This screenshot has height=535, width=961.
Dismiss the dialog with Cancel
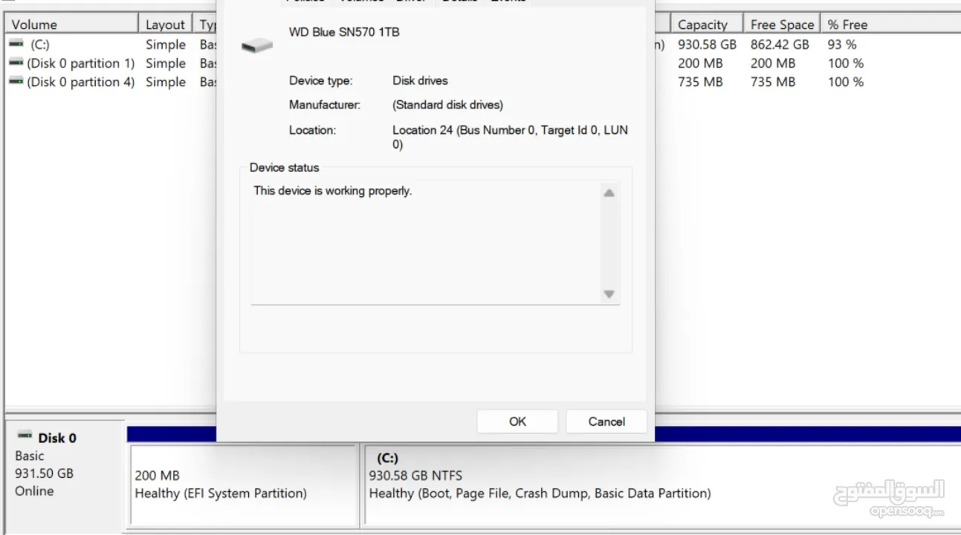(x=606, y=421)
